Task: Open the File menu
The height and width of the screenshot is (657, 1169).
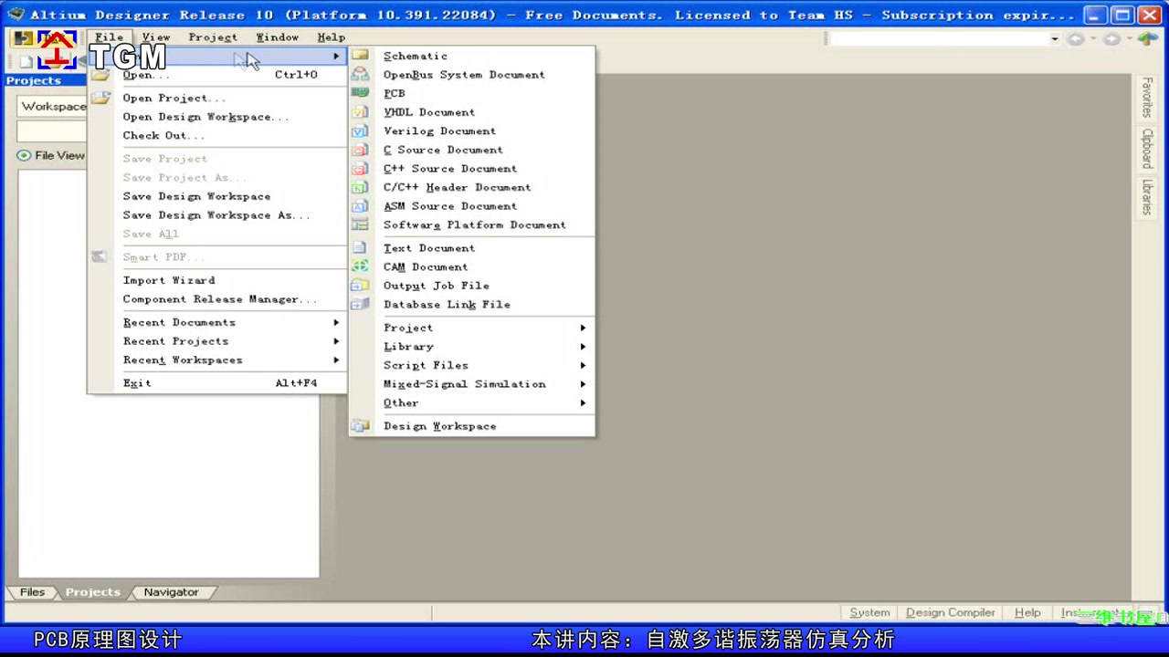Action: click(x=109, y=37)
